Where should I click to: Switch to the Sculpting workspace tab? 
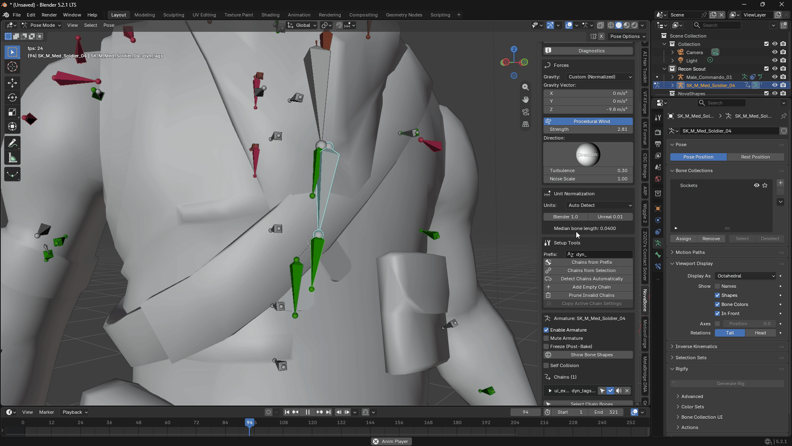point(174,15)
